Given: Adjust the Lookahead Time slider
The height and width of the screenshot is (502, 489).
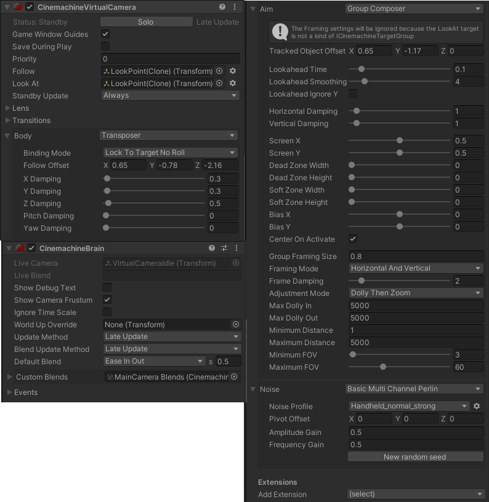Looking at the screenshot, I should coord(399,69).
